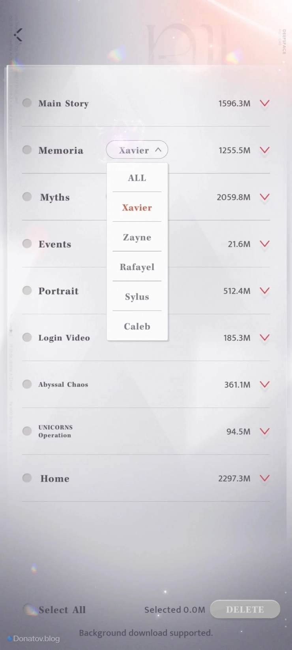
Task: Expand the UNICORNS Operation red chevron
Action: click(x=264, y=431)
